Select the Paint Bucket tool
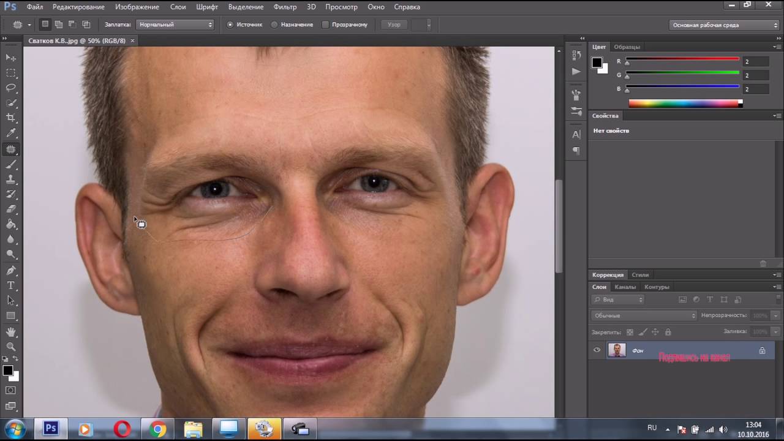Image resolution: width=784 pixels, height=441 pixels. [11, 225]
